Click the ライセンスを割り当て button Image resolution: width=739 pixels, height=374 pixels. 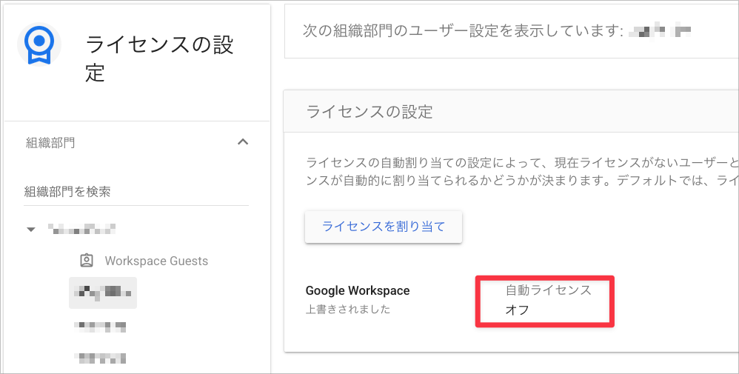pos(383,227)
